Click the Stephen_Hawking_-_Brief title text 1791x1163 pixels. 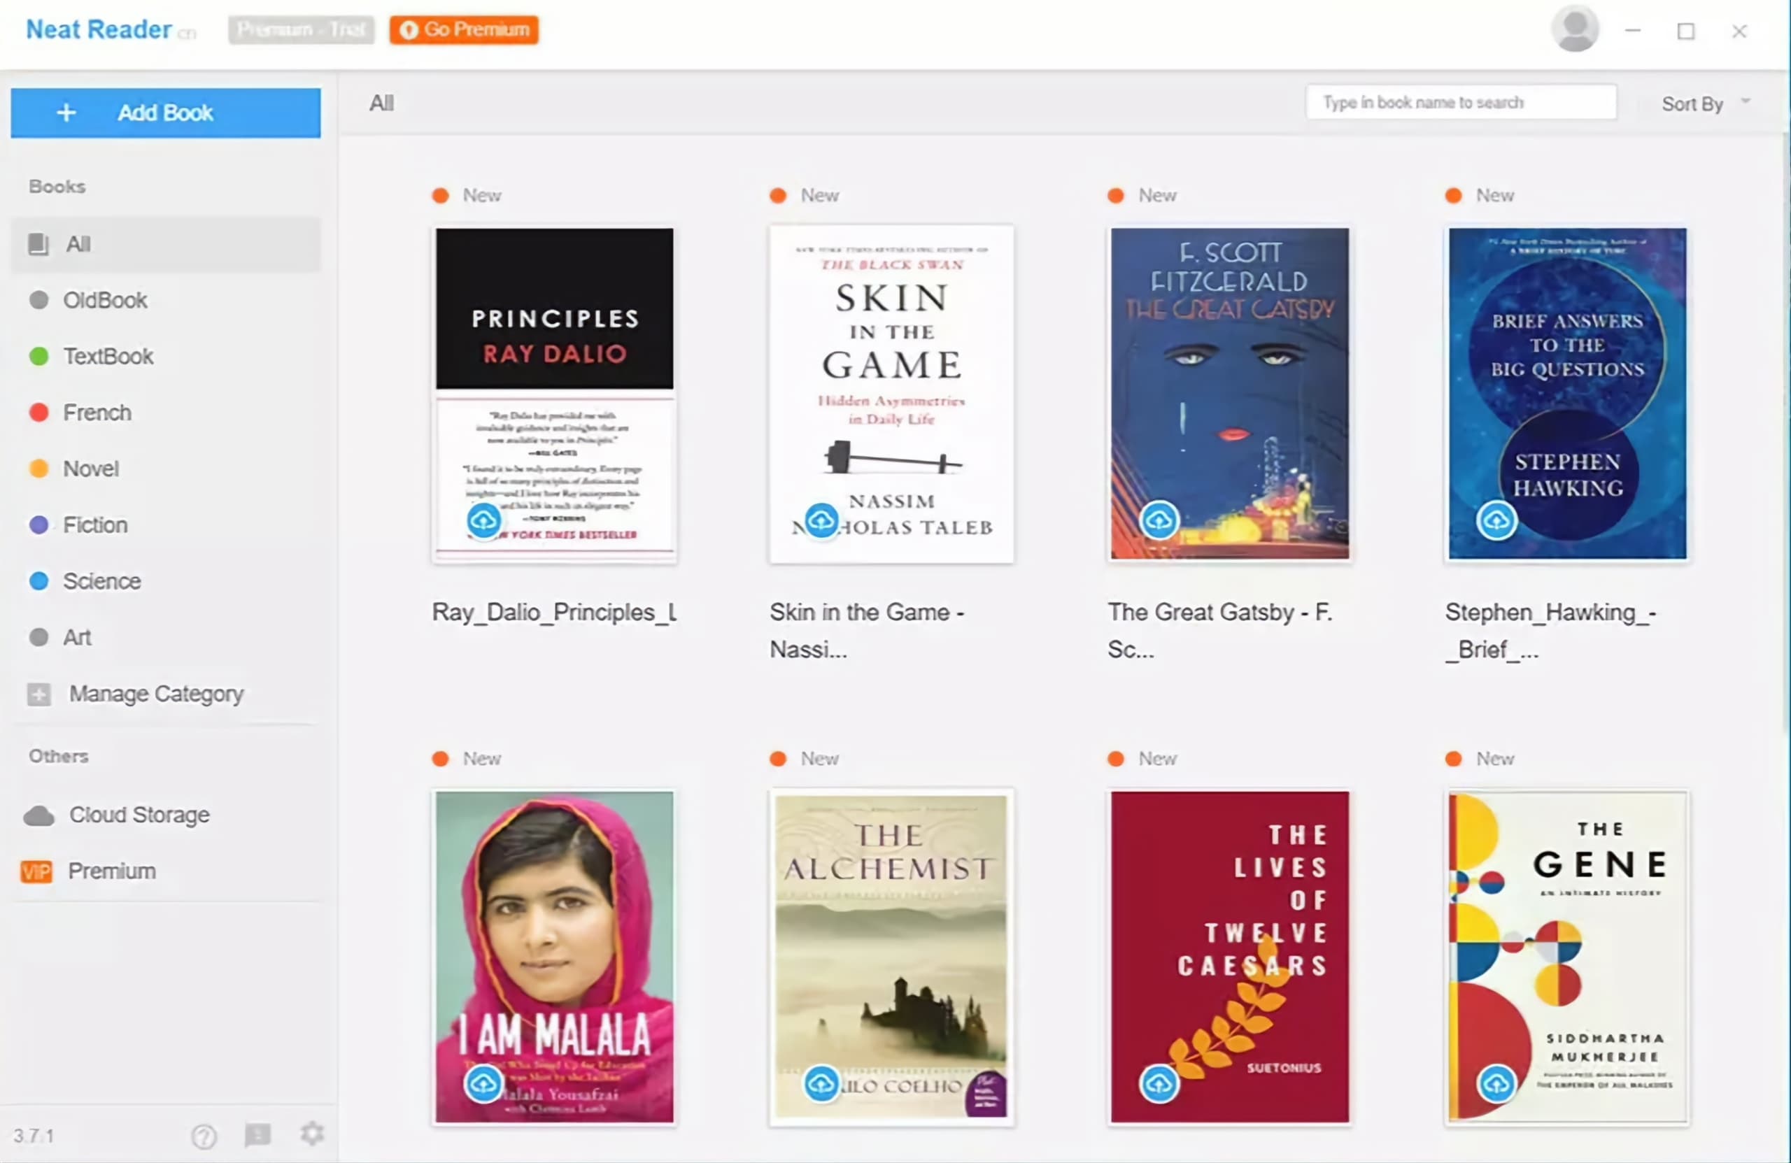pyautogui.click(x=1550, y=631)
